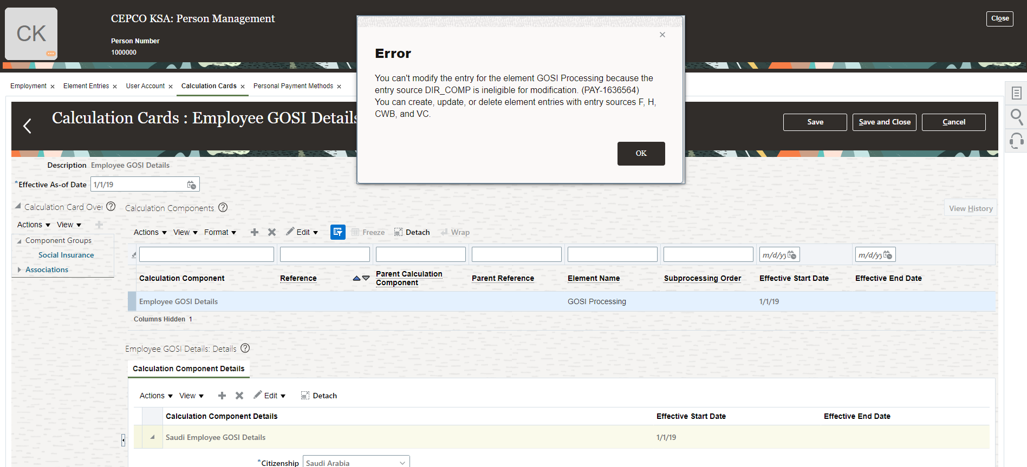
Task: Open help for Calculation Components
Action: (223, 207)
